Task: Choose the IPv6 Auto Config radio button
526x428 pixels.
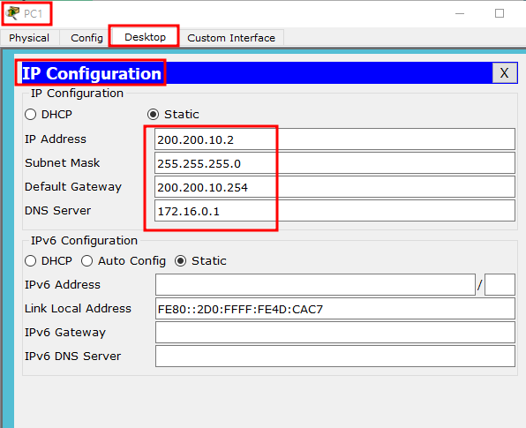Action: tap(86, 260)
